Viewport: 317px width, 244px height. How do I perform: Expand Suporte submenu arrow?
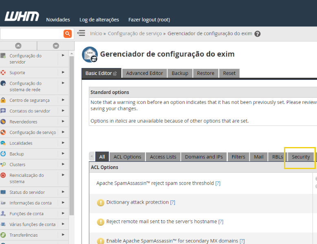click(x=63, y=72)
